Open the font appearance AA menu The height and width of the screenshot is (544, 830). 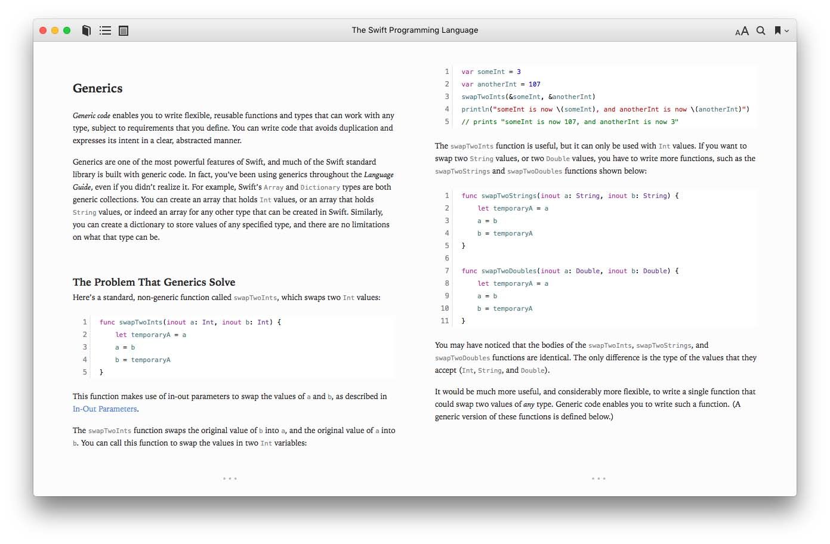(x=742, y=31)
